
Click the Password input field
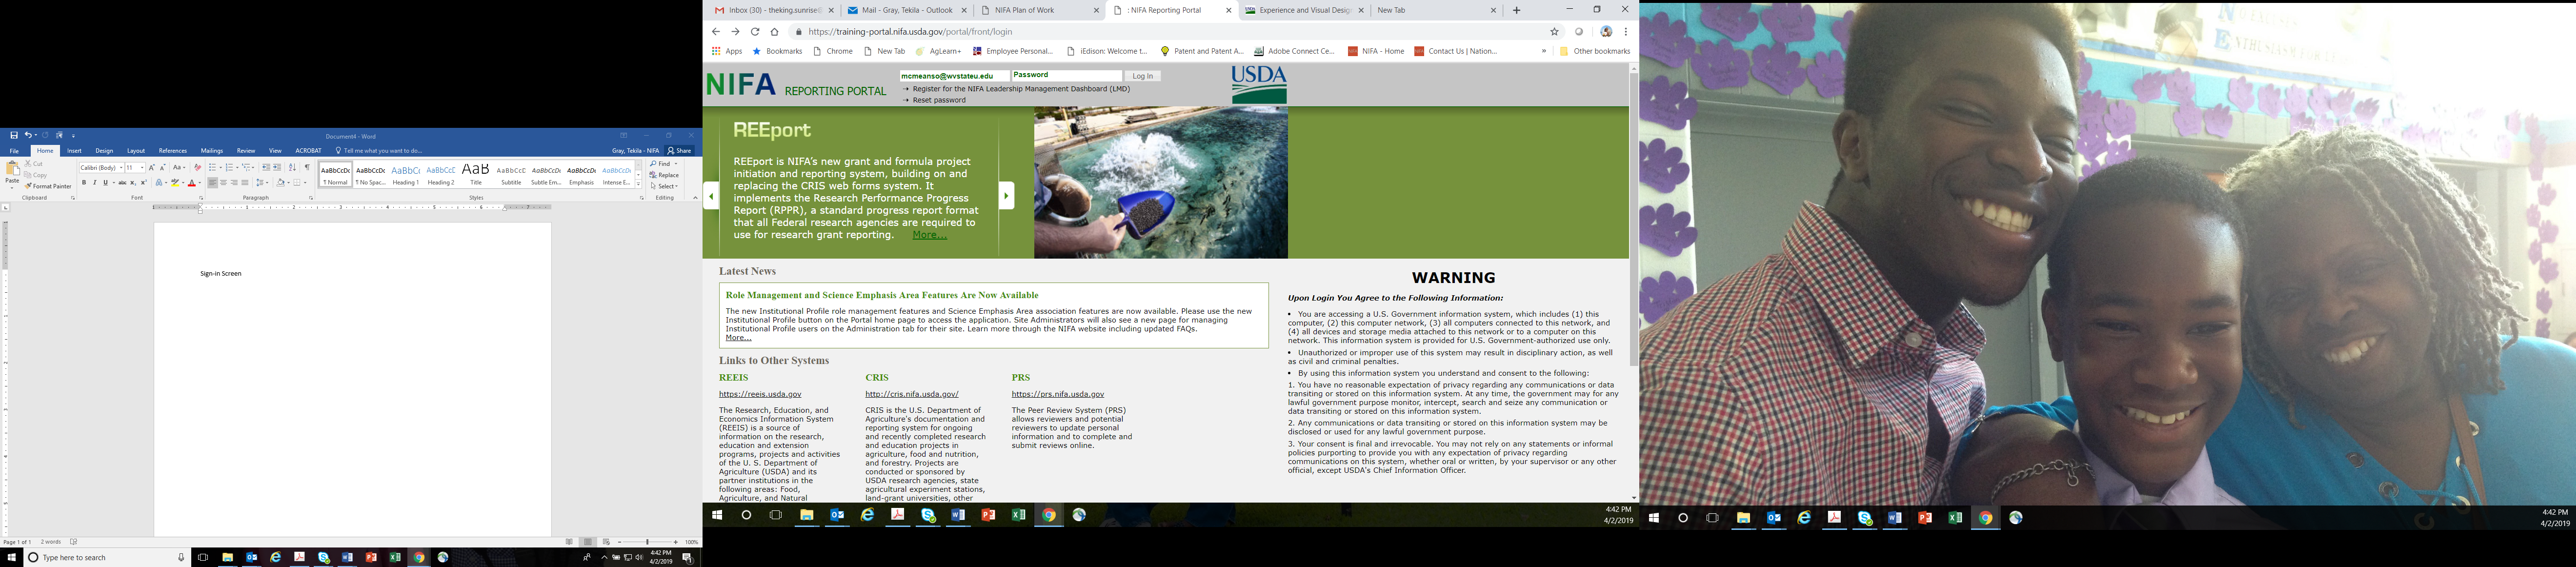[1066, 75]
